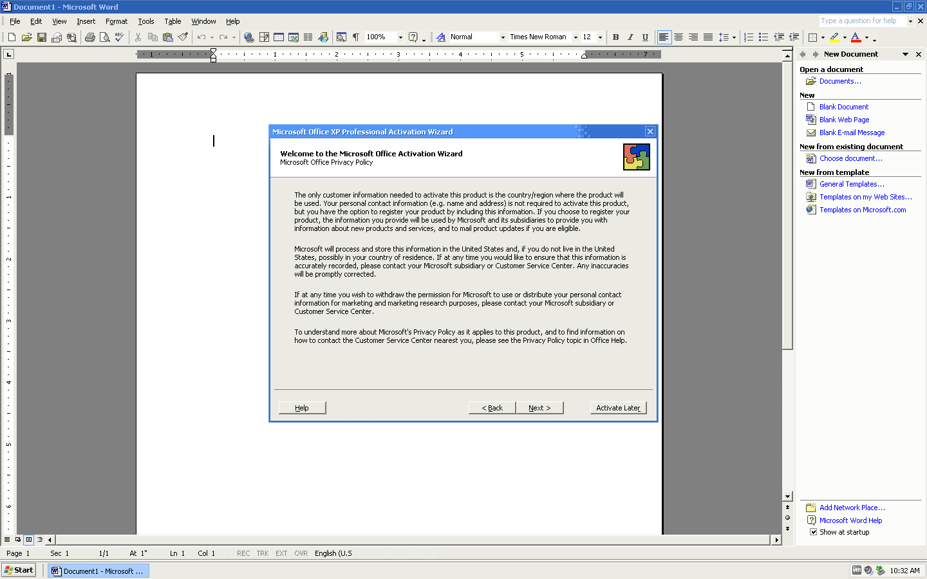
Task: Open the Borders dropdown arrow
Action: coord(823,37)
